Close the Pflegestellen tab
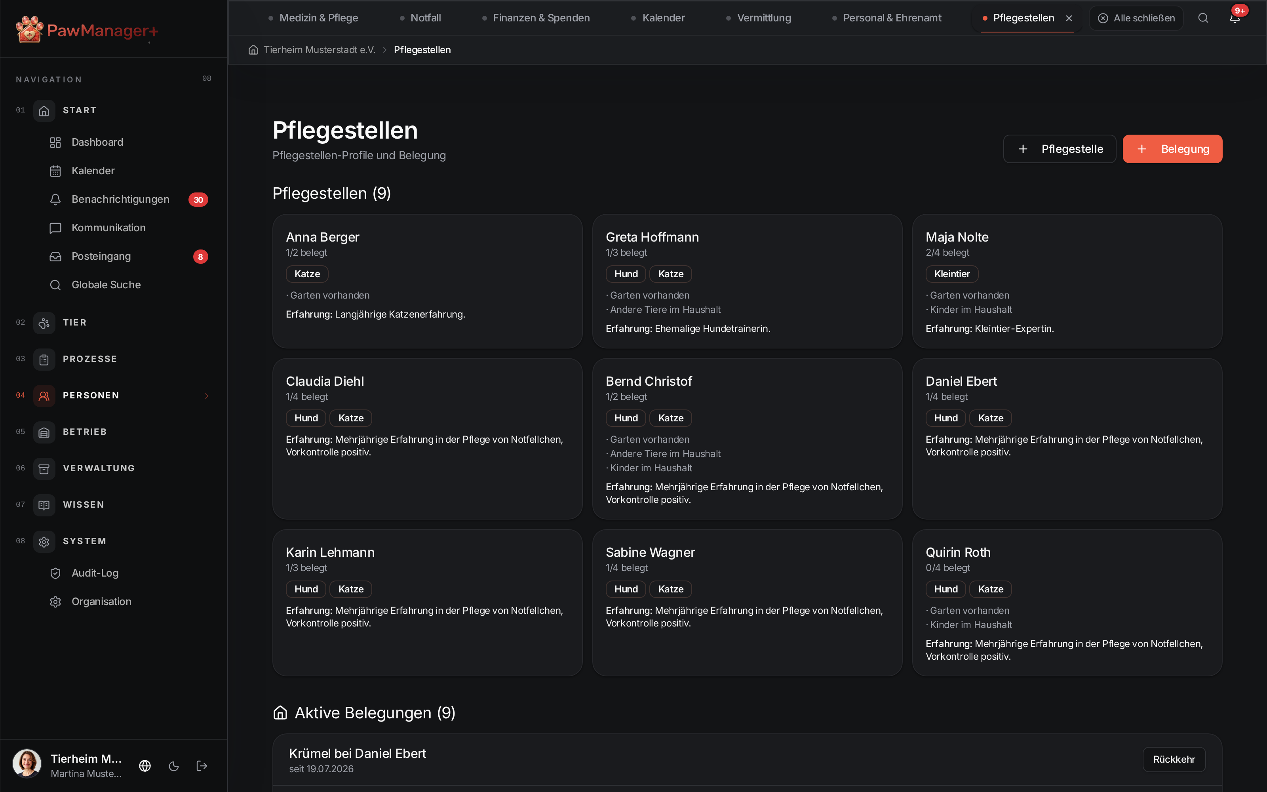Viewport: 1267px width, 792px height. coord(1069,18)
